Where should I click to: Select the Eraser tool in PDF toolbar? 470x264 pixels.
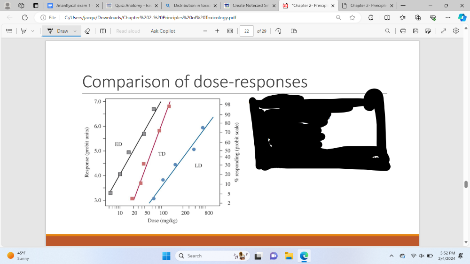point(87,31)
